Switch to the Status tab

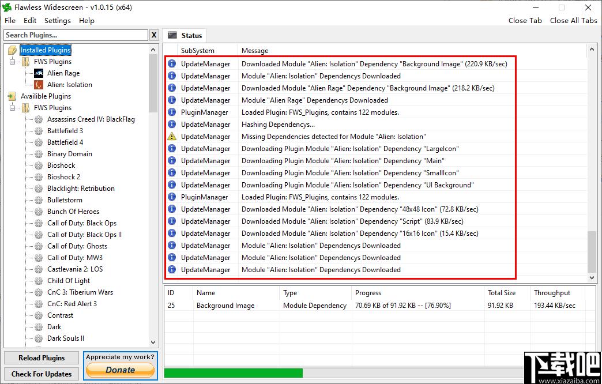[x=185, y=35]
